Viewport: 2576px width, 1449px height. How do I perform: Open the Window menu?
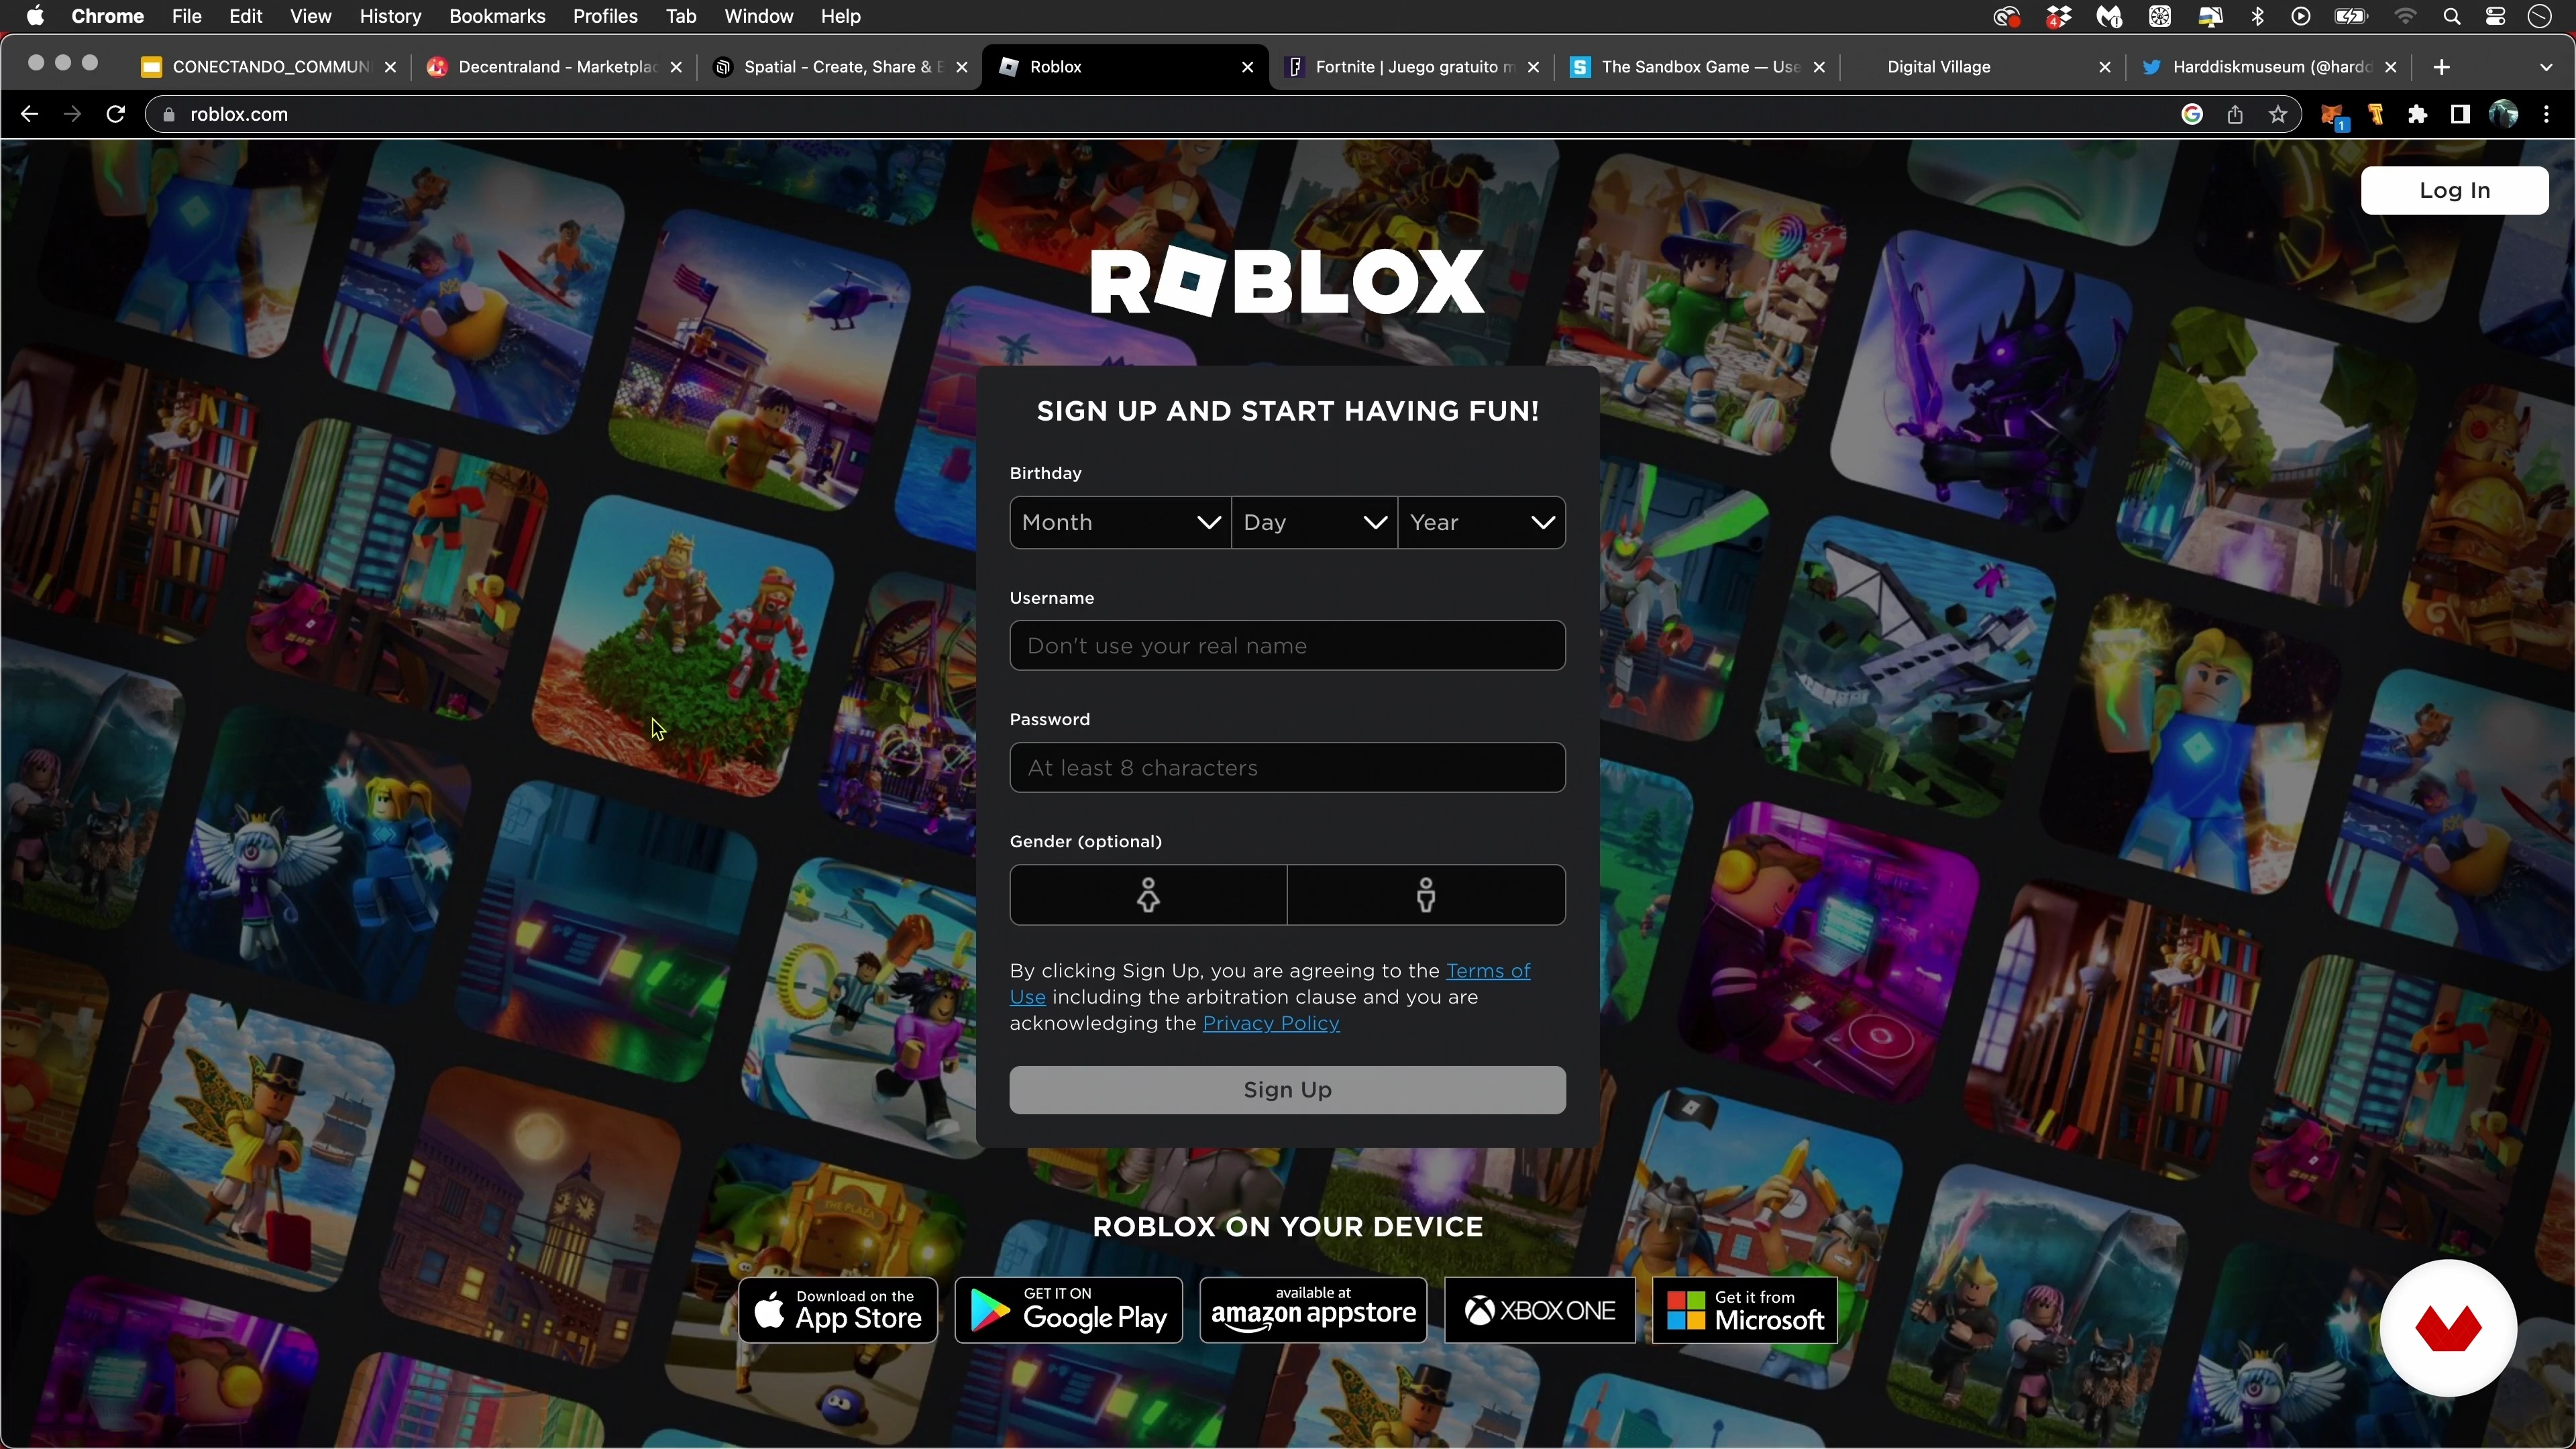point(758,16)
